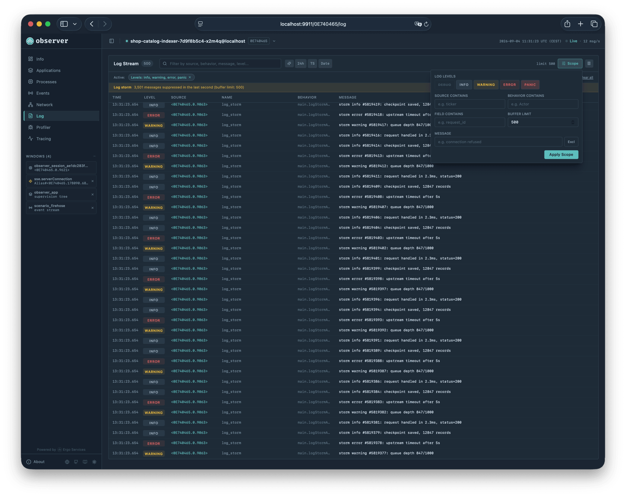Click the browser share icon
This screenshot has height=497, width=626.
click(x=567, y=24)
